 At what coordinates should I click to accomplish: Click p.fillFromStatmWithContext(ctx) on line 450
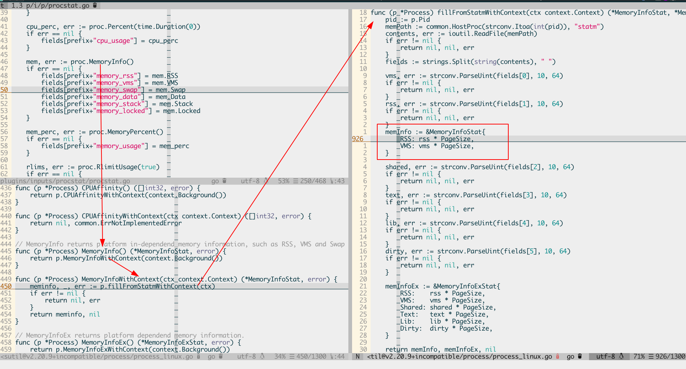coord(158,286)
